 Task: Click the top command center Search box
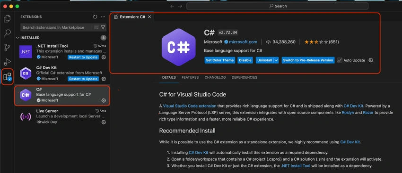point(277,6)
